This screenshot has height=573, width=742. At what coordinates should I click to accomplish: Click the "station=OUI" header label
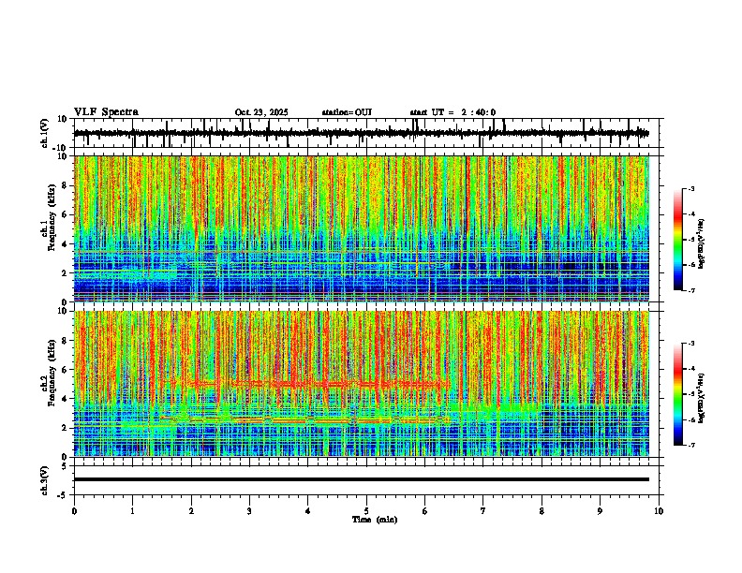347,112
